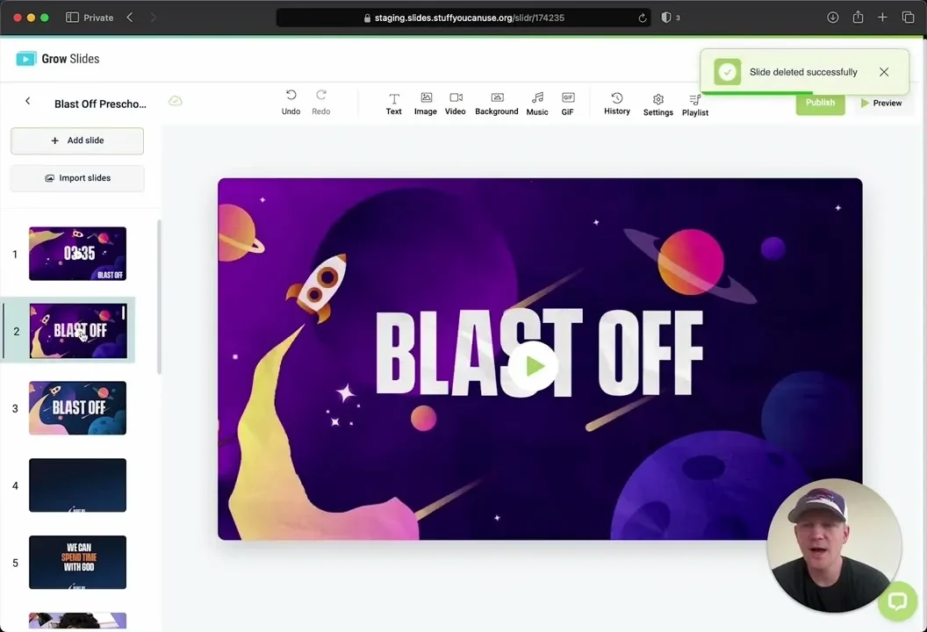This screenshot has height=632, width=927.
Task: Click the Add slide button
Action: [x=77, y=140]
